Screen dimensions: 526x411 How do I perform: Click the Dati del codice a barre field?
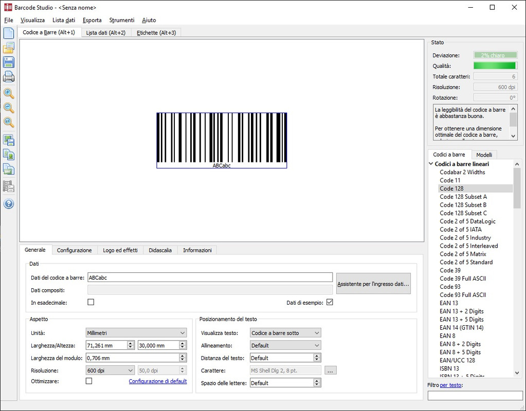[x=210, y=277]
